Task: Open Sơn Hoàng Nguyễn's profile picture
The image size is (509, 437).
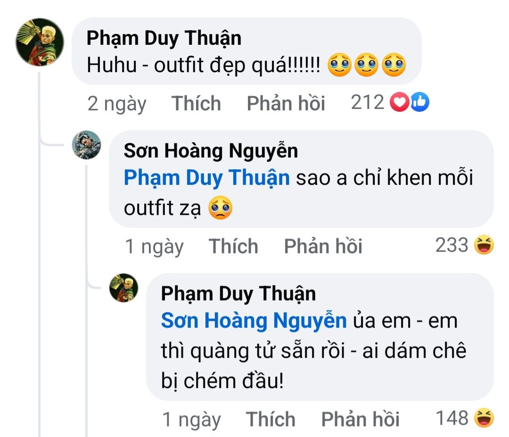Action: [x=86, y=145]
